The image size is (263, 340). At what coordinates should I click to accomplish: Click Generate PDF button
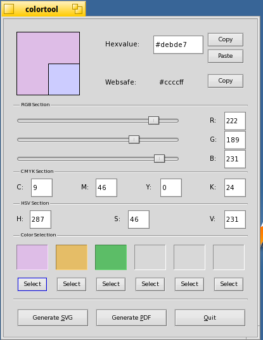click(131, 318)
